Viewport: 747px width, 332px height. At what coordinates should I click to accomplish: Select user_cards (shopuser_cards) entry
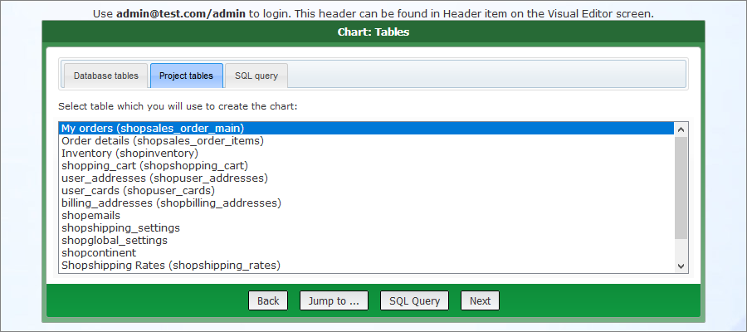tap(366, 191)
